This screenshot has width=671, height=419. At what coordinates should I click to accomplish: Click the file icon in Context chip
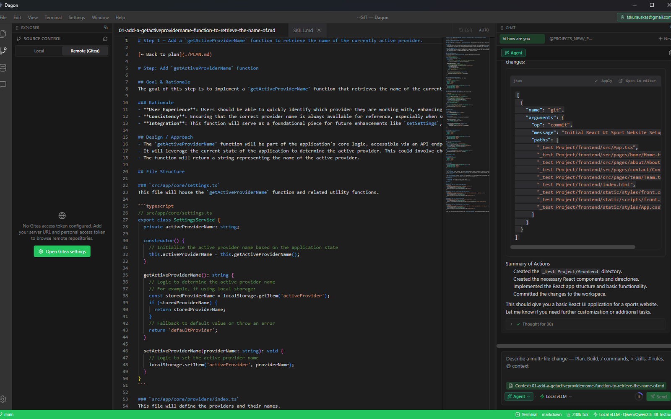[x=510, y=386]
